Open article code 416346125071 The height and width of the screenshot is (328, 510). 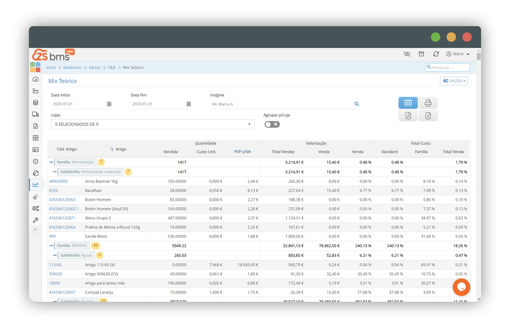click(62, 218)
